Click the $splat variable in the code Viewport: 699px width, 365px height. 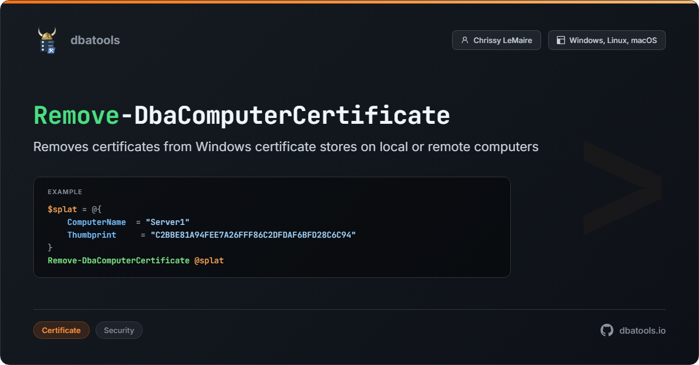62,209
